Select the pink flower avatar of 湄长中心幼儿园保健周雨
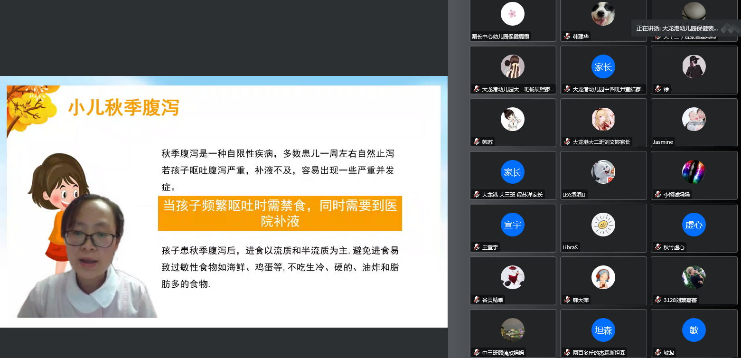Image resolution: width=741 pixels, height=358 pixels. click(x=513, y=14)
